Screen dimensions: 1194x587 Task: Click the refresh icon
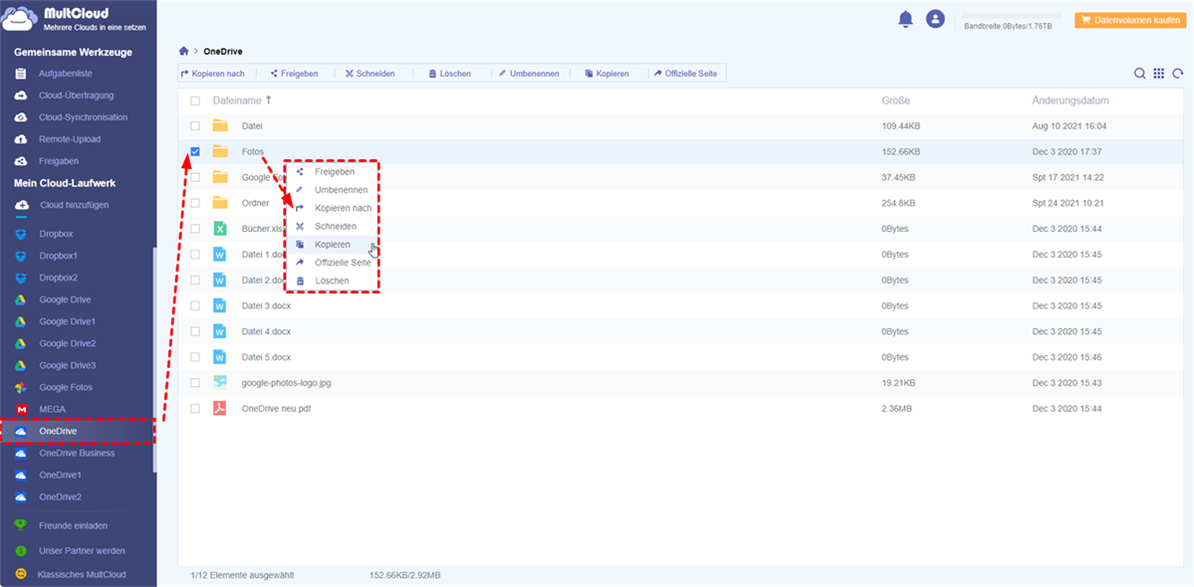1178,74
